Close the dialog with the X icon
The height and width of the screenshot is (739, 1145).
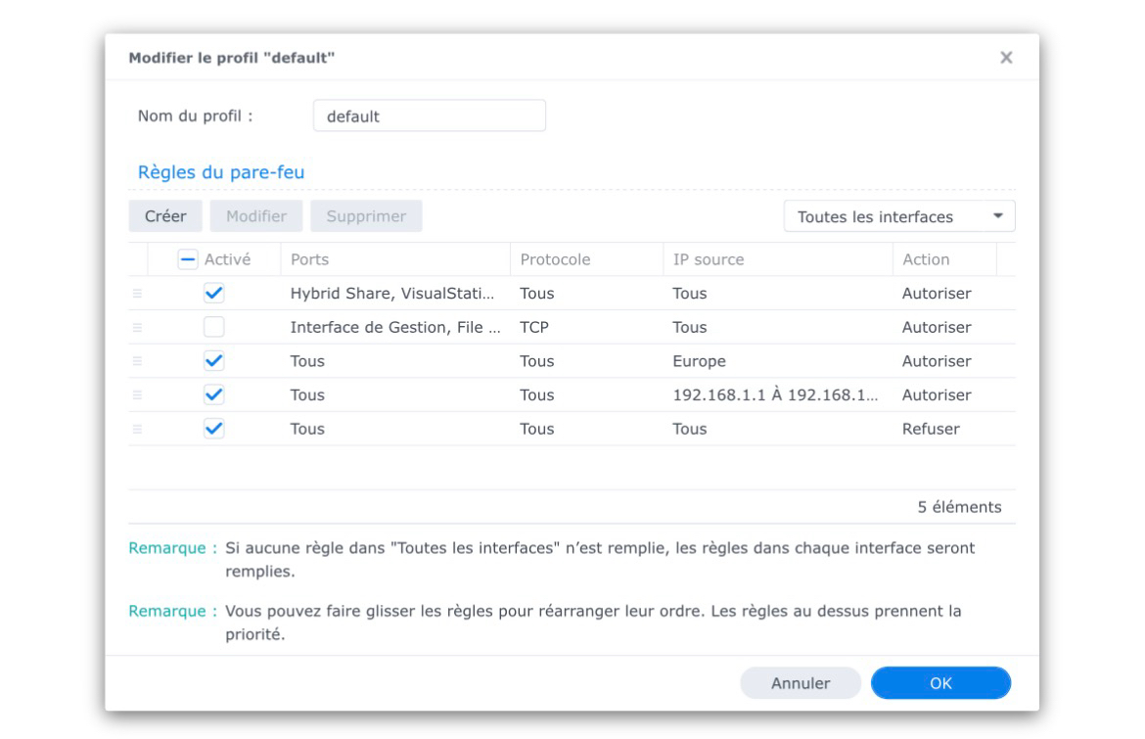[x=1005, y=58]
